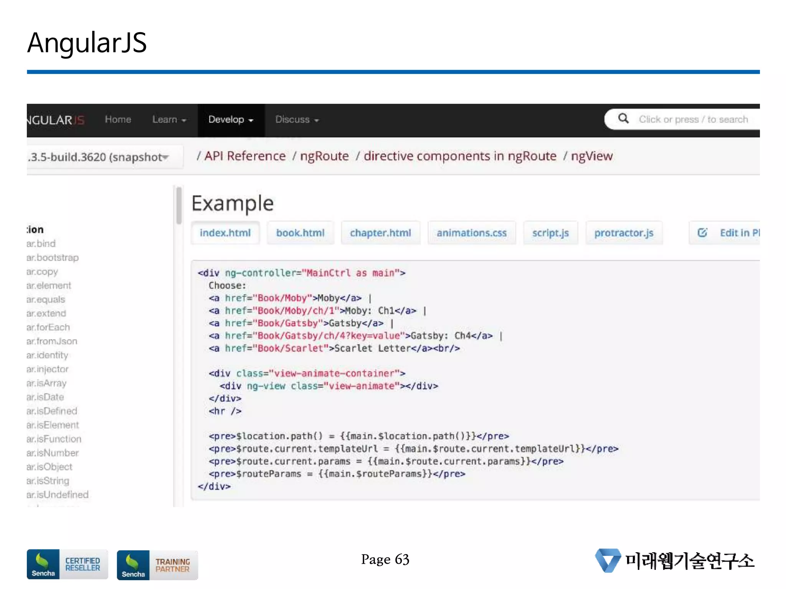Image resolution: width=786 pixels, height=589 pixels.
Task: Open angular.isDate in sidebar
Action: (45, 397)
